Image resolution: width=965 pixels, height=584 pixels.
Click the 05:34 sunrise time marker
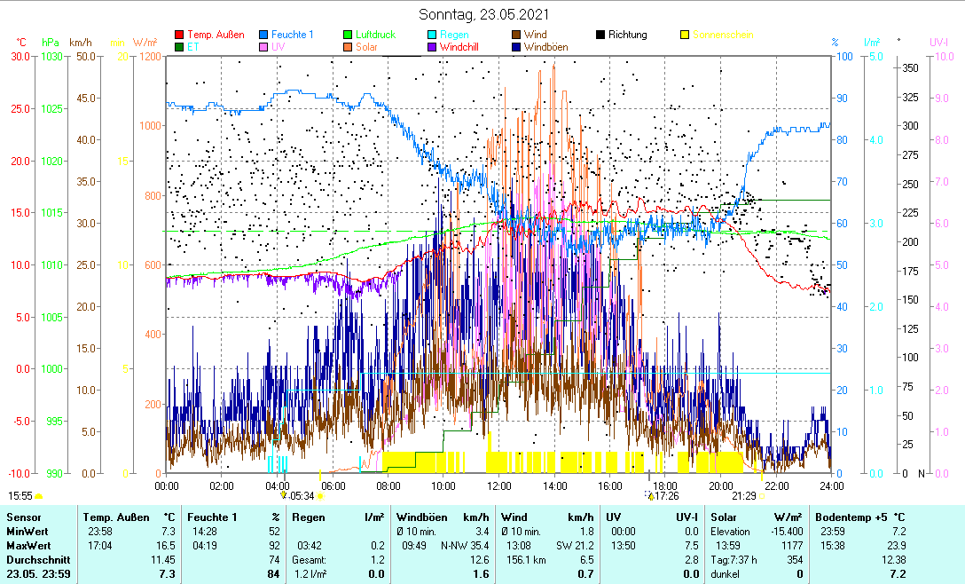[302, 495]
